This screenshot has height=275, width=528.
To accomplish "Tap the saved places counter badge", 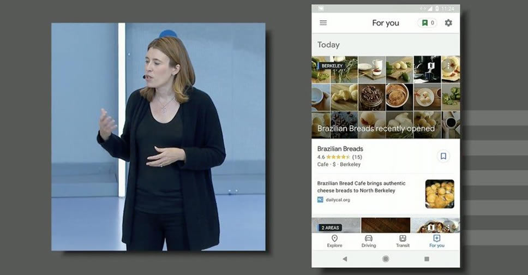I will [x=427, y=23].
